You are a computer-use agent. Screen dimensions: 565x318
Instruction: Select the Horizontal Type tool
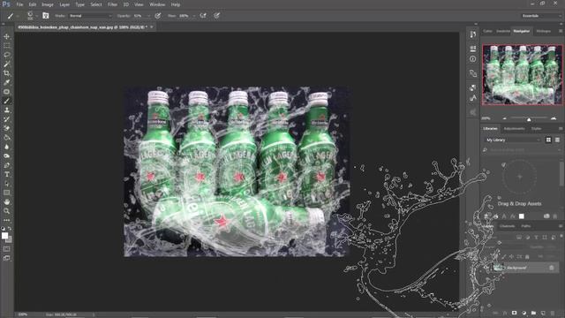point(6,175)
